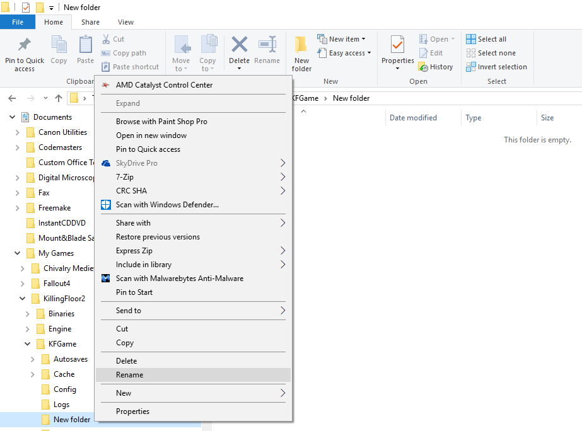Viewport: 582px width, 431px height.
Task: Click Select all in the ribbon
Action: 486,39
